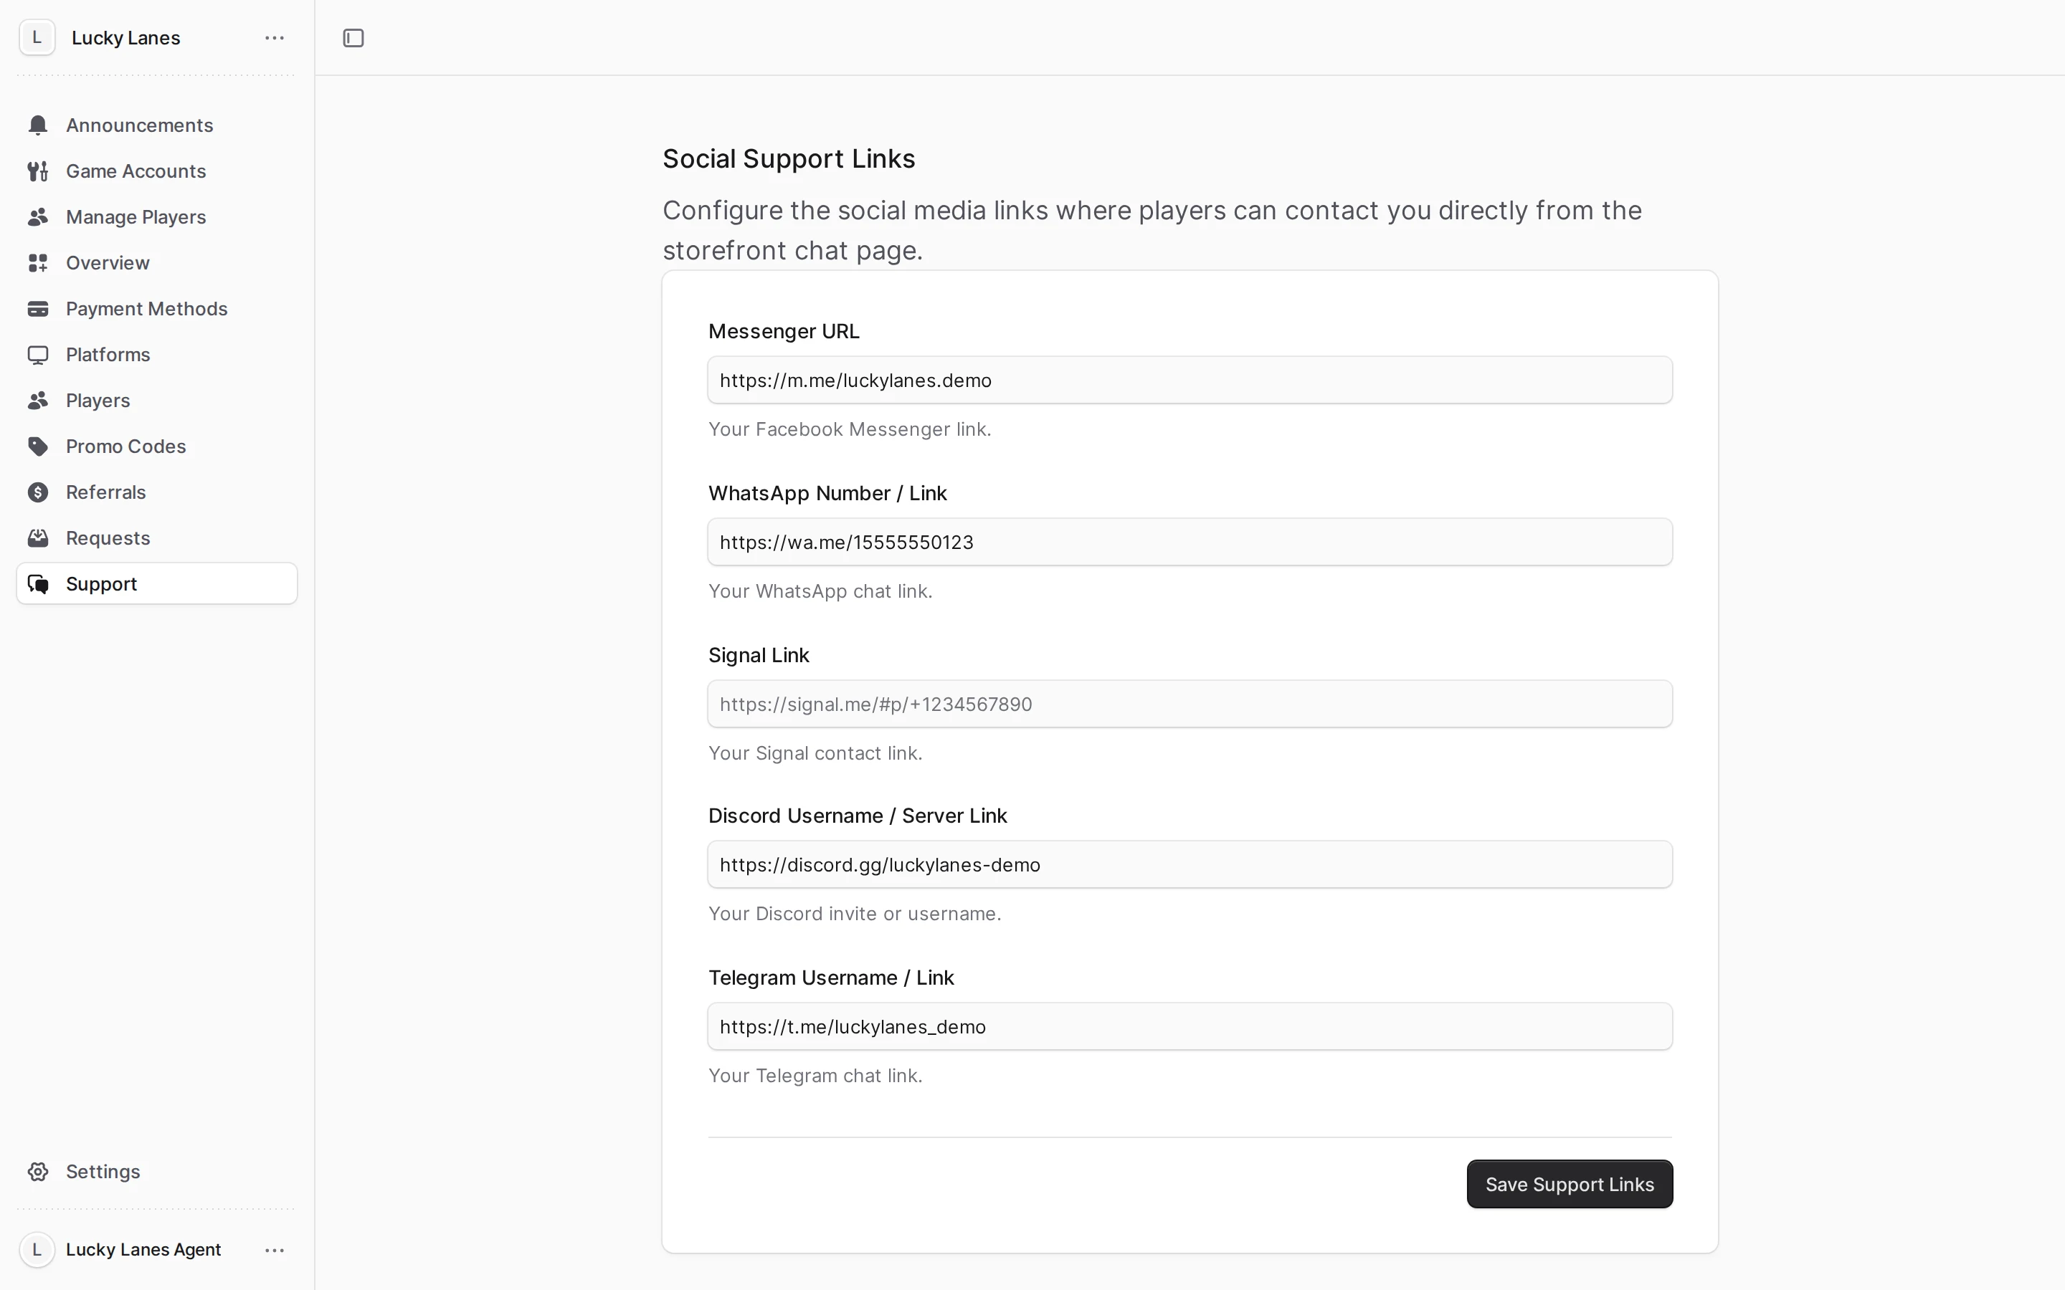
Task: Open the workspace options ellipsis menu
Action: pyautogui.click(x=275, y=37)
